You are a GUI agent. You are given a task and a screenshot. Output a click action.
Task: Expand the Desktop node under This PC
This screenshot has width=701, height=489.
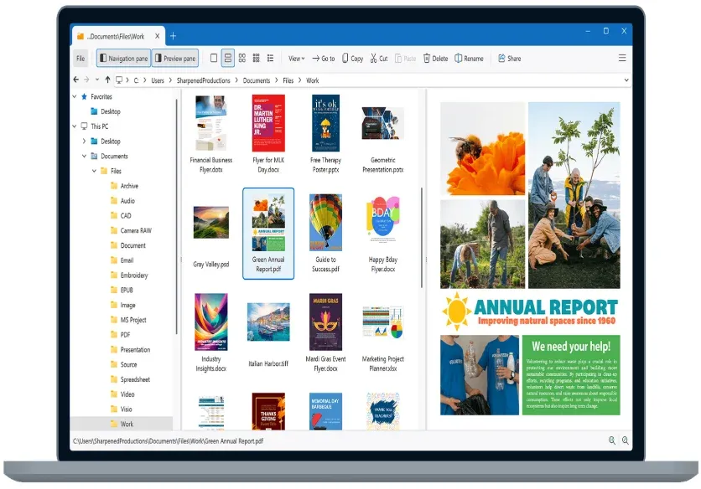[x=85, y=142]
